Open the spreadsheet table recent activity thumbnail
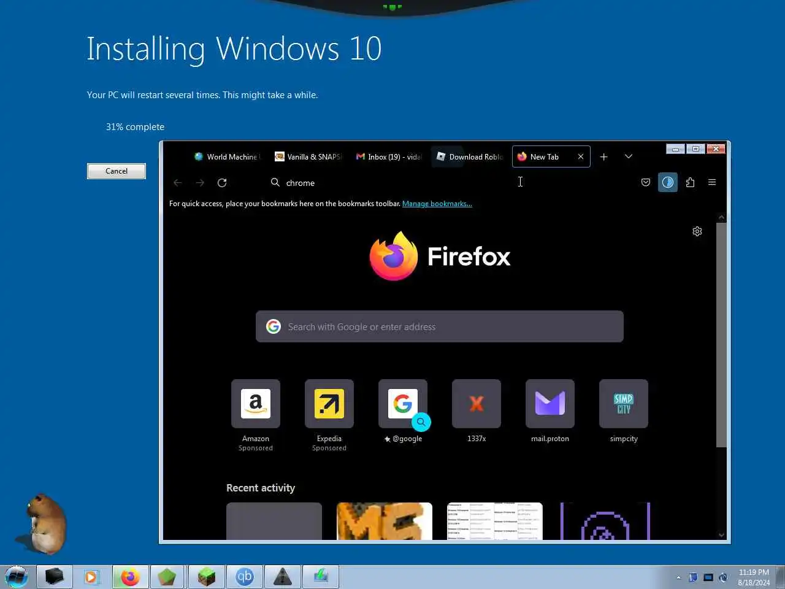 pyautogui.click(x=495, y=522)
